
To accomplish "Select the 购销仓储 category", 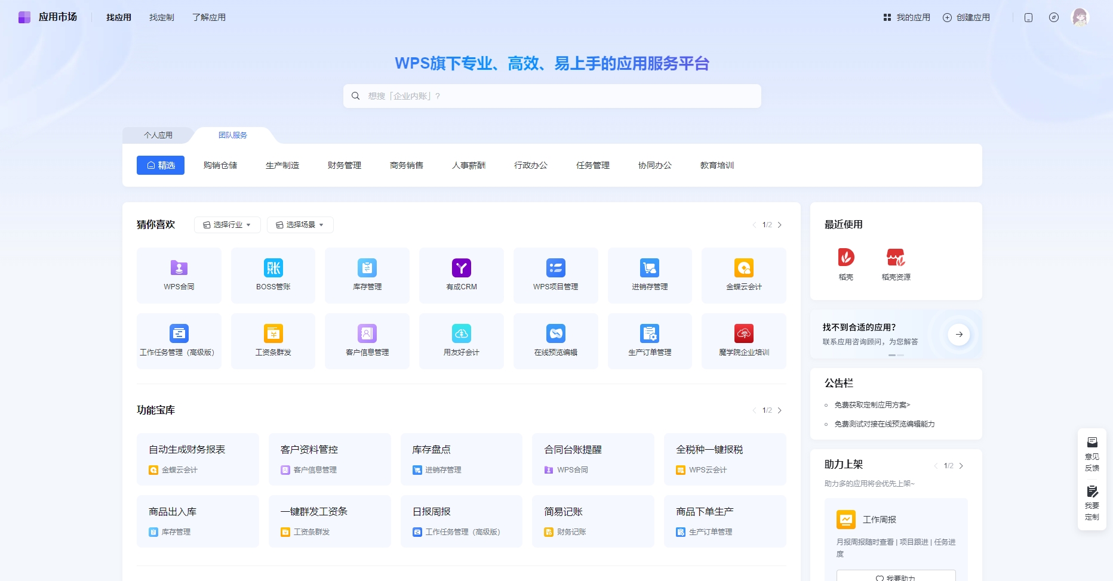I will pyautogui.click(x=220, y=165).
